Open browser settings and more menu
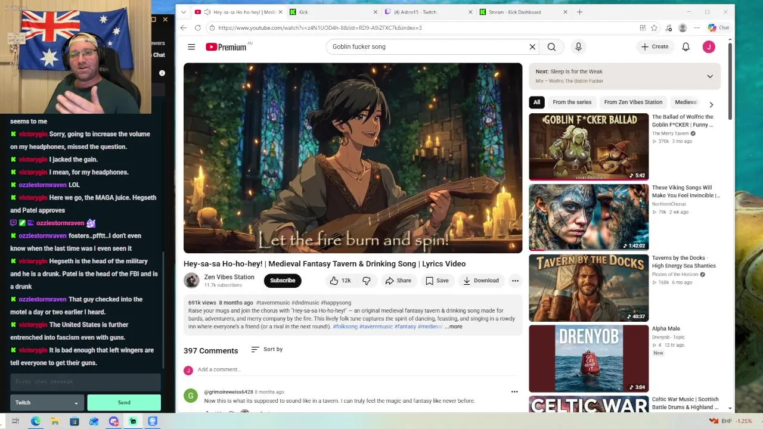The width and height of the screenshot is (763, 429). [697, 27]
